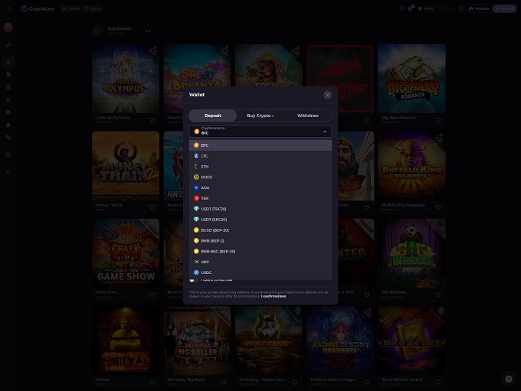Open the Madame Destiny Megaways thumbnail
The width and height of the screenshot is (521, 391).
point(340,340)
